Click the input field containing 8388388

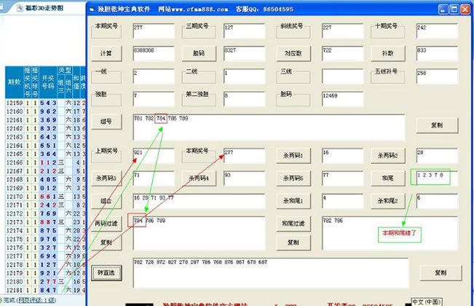[x=154, y=53]
